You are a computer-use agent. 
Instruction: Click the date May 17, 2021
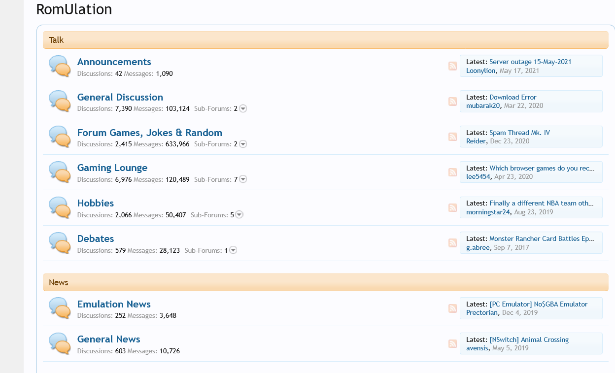tap(519, 70)
